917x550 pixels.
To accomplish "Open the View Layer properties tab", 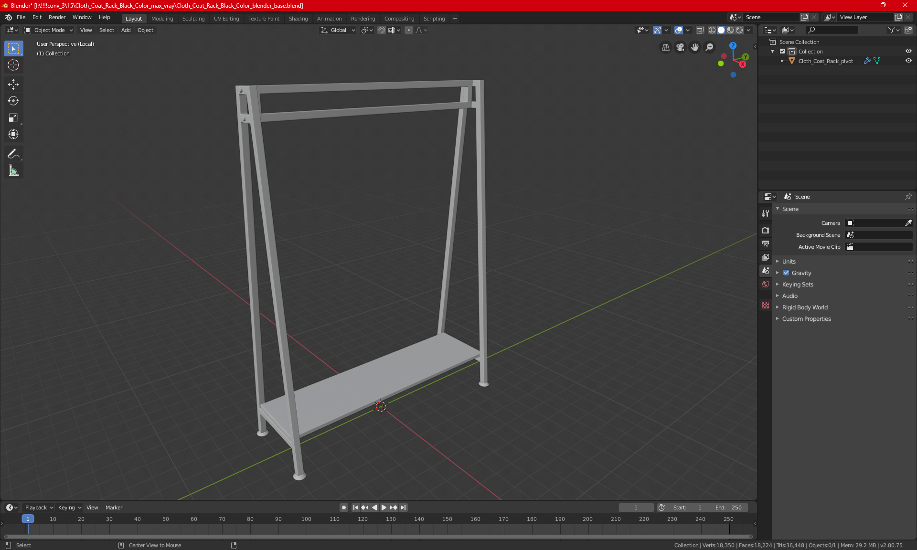I will (766, 257).
